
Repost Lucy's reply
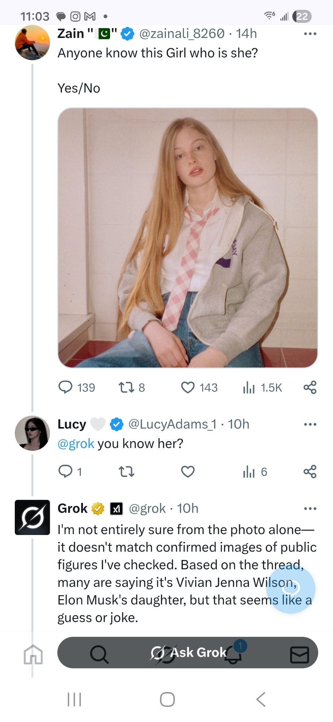point(127,471)
